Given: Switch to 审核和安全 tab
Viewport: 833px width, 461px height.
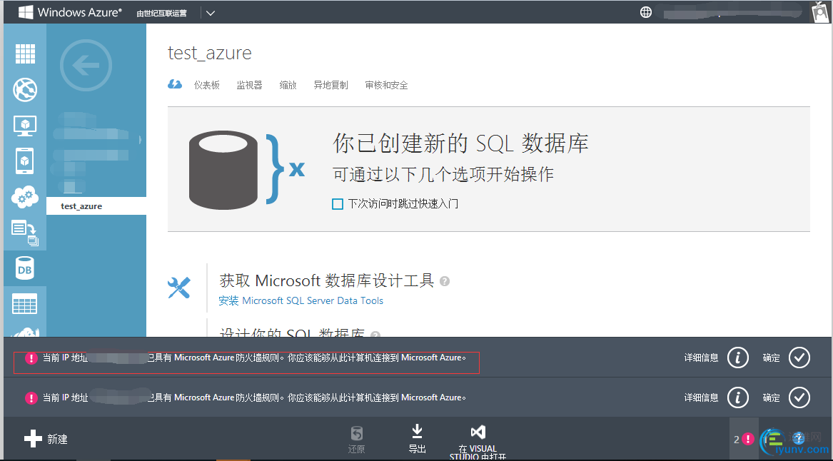Looking at the screenshot, I should pyautogui.click(x=386, y=85).
